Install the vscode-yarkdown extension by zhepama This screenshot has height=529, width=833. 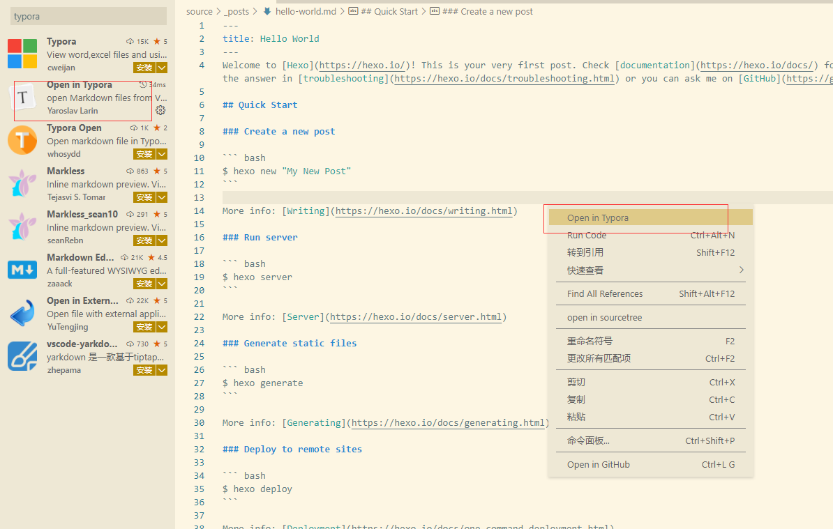tap(144, 370)
